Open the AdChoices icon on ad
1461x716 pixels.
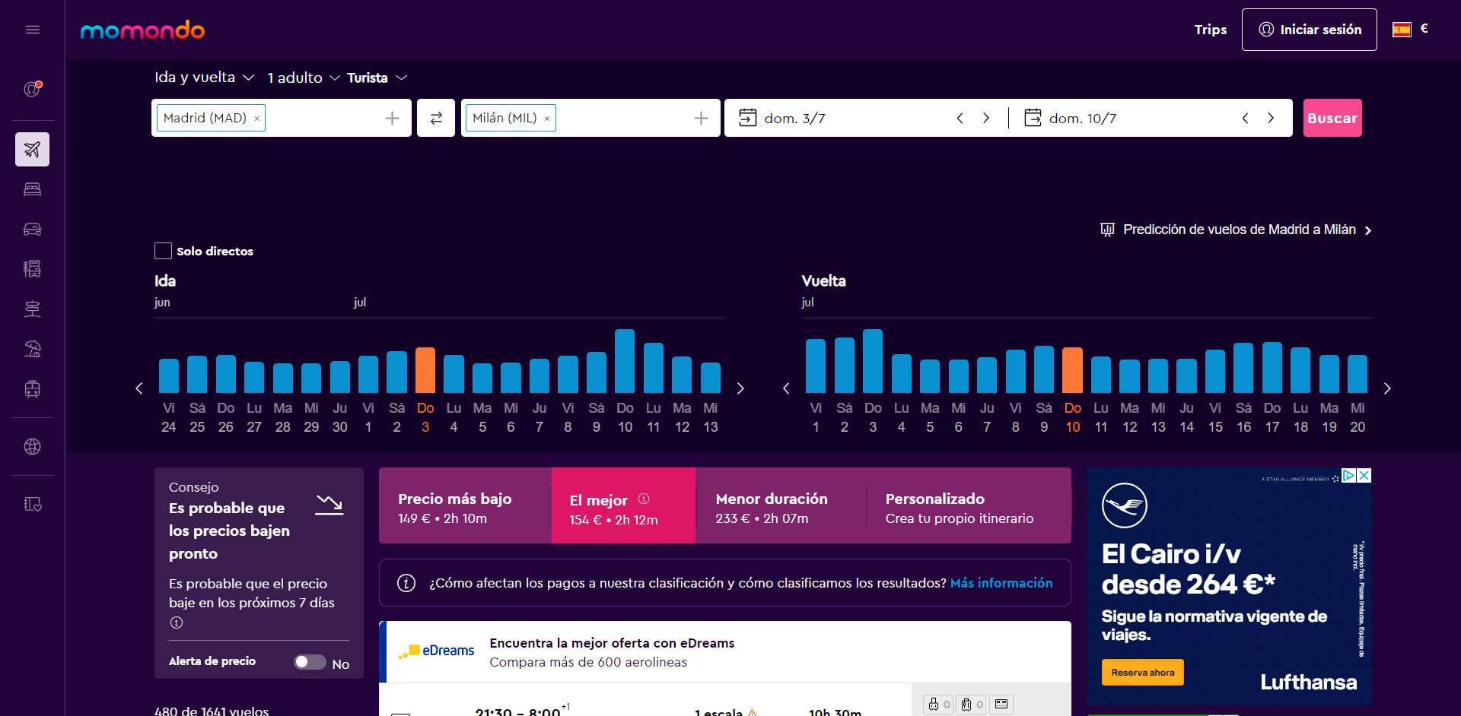tap(1348, 475)
